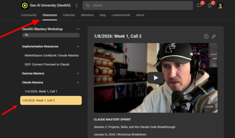Screen dimensions: 235x138
Task: Open notifications bell icon
Action: [210, 6]
